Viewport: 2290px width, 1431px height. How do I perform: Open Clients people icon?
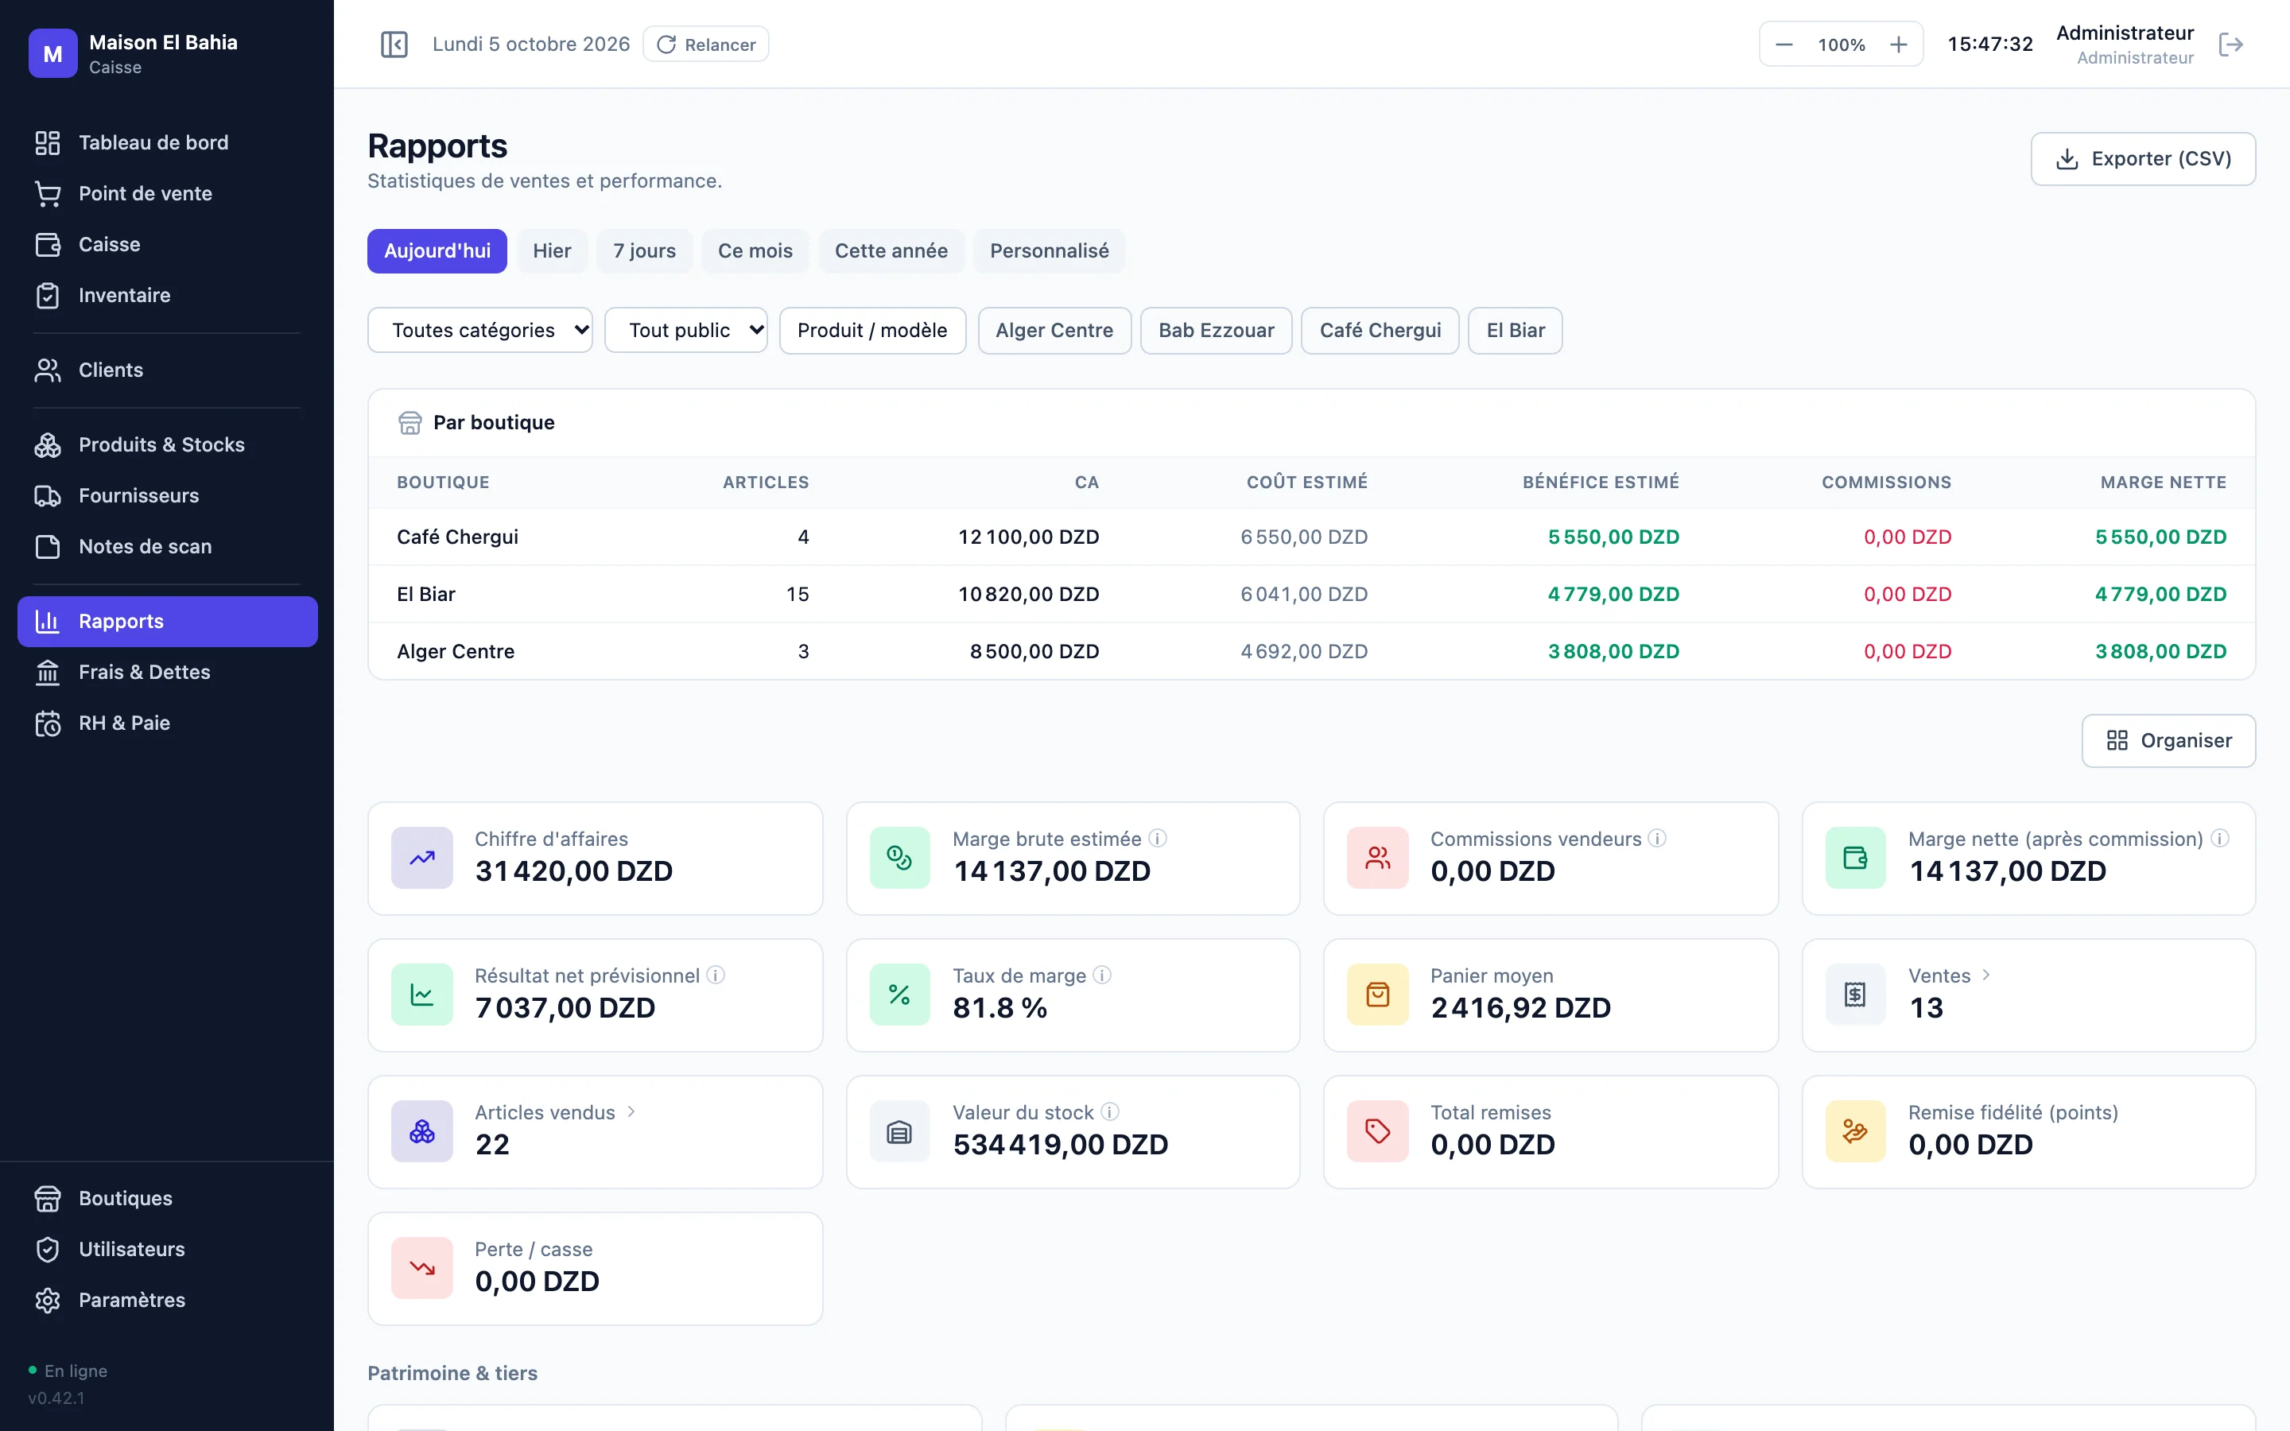tap(48, 370)
